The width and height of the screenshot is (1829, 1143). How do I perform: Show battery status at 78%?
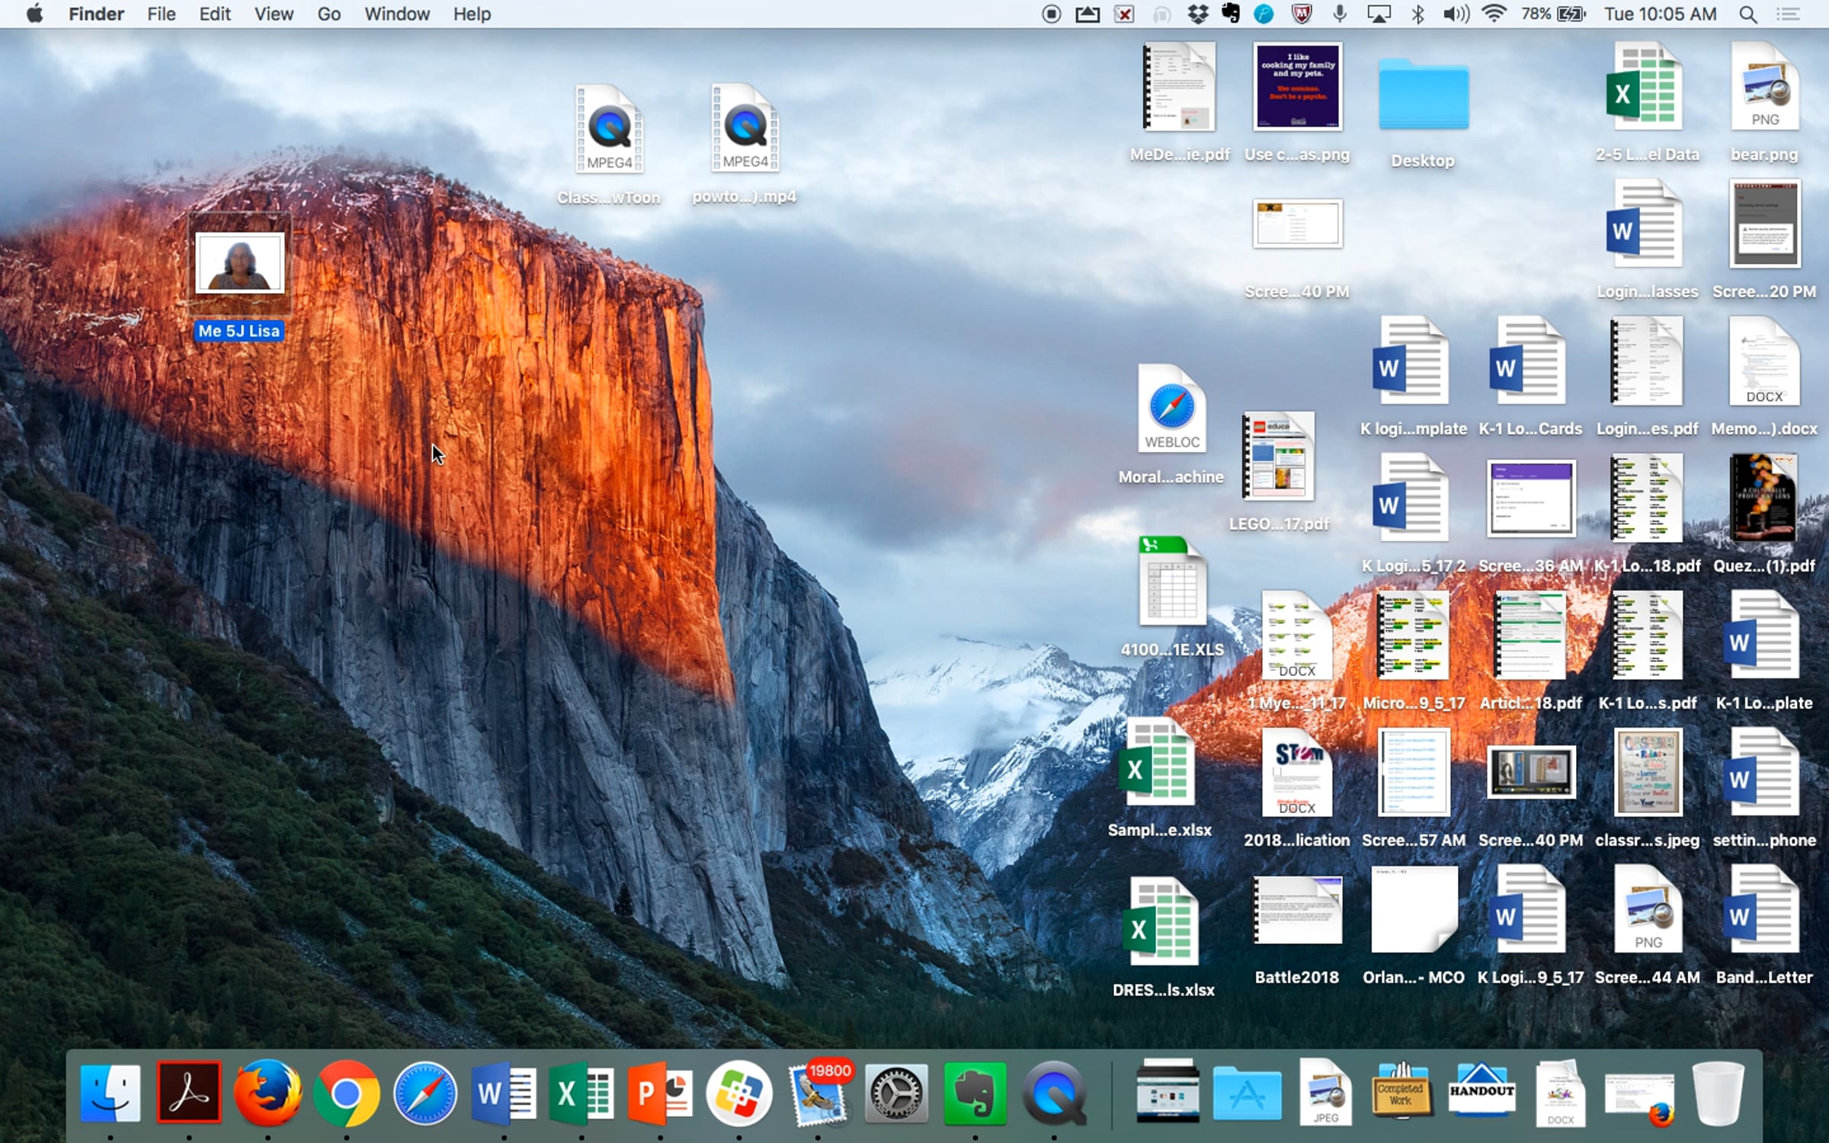[x=1552, y=14]
